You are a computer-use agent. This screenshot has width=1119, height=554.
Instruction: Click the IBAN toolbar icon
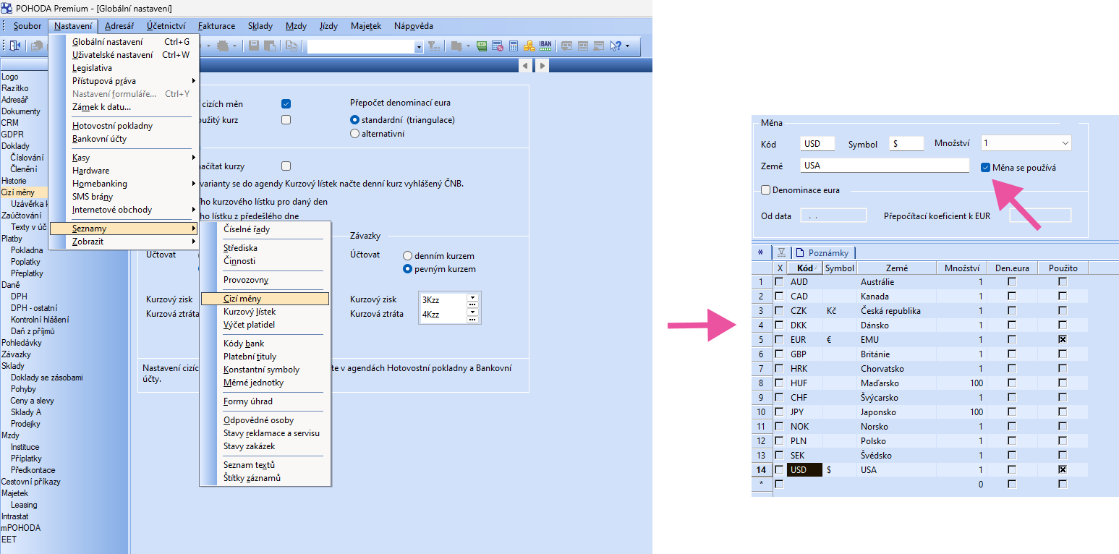[x=545, y=46]
